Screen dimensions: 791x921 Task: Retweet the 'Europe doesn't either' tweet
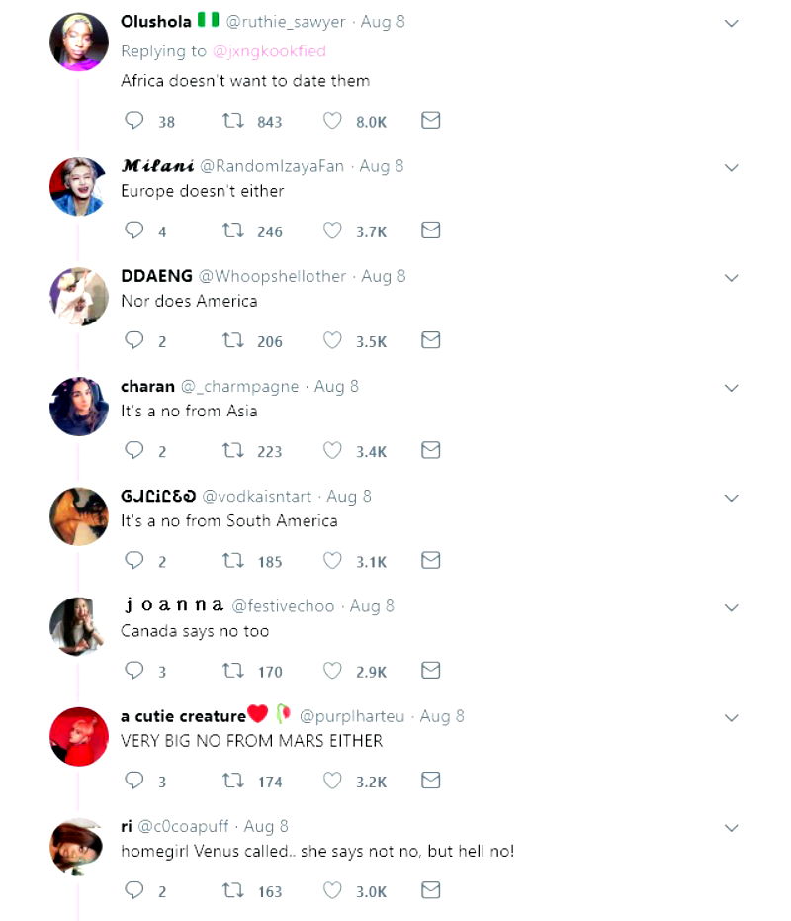click(x=233, y=230)
